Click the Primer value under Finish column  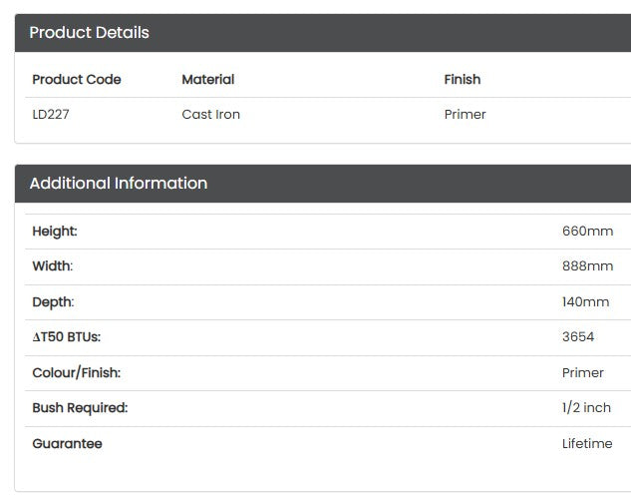coord(466,115)
